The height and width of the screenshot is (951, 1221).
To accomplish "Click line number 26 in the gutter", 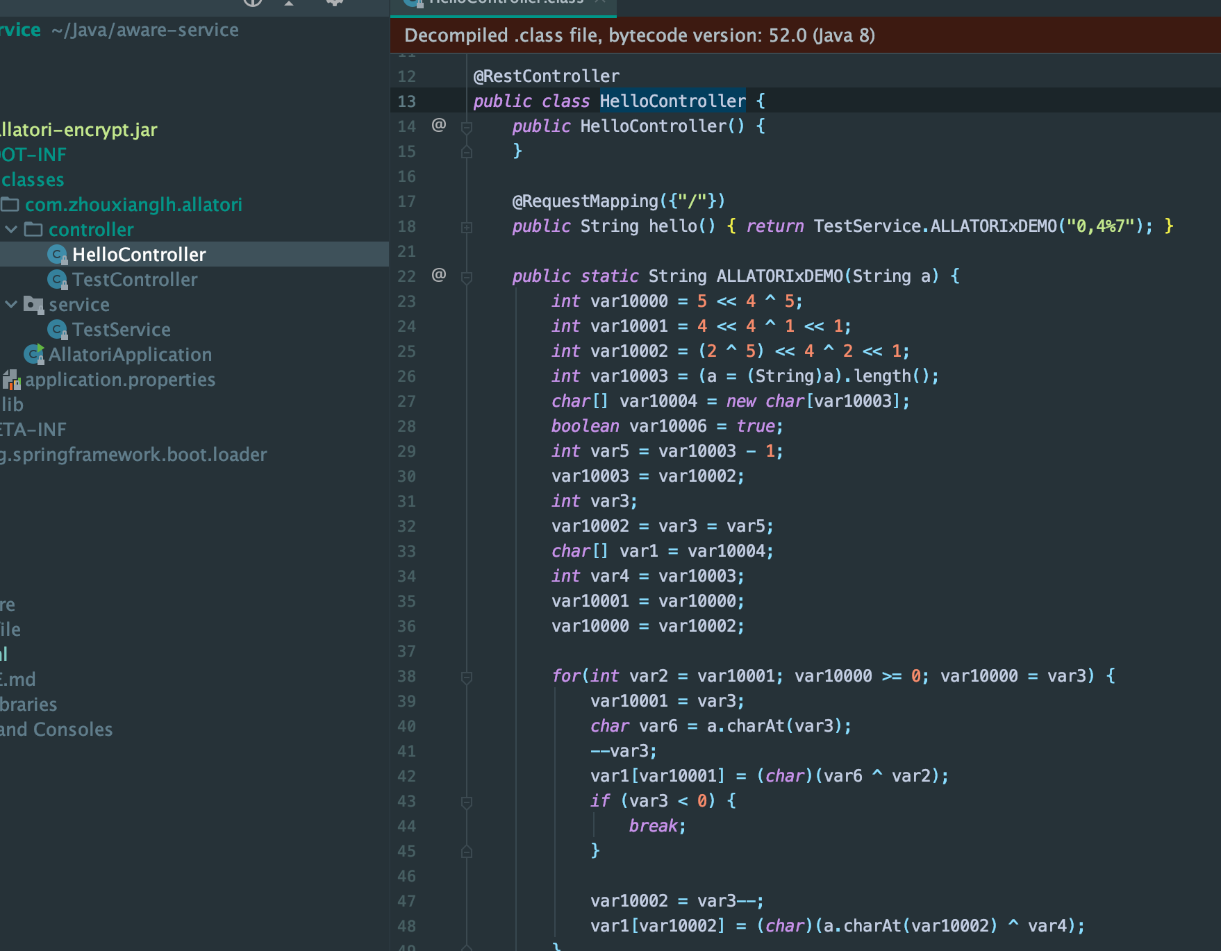I will tap(407, 376).
